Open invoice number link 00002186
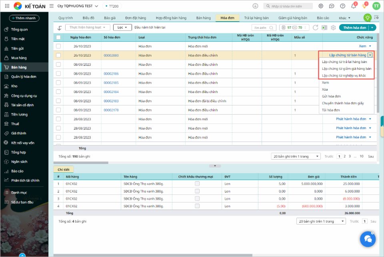Image resolution: width=384 pixels, height=257 pixels. coord(111,73)
